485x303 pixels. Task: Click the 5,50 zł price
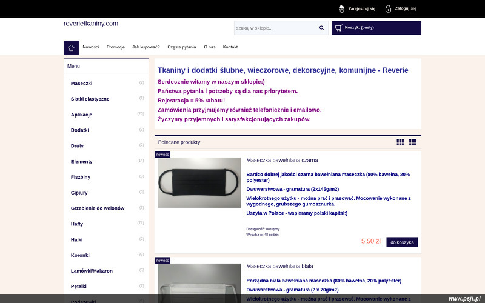[x=371, y=241]
